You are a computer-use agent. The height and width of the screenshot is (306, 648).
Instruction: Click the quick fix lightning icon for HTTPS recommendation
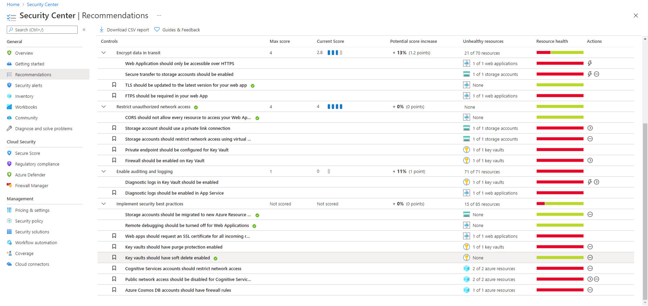coord(590,63)
